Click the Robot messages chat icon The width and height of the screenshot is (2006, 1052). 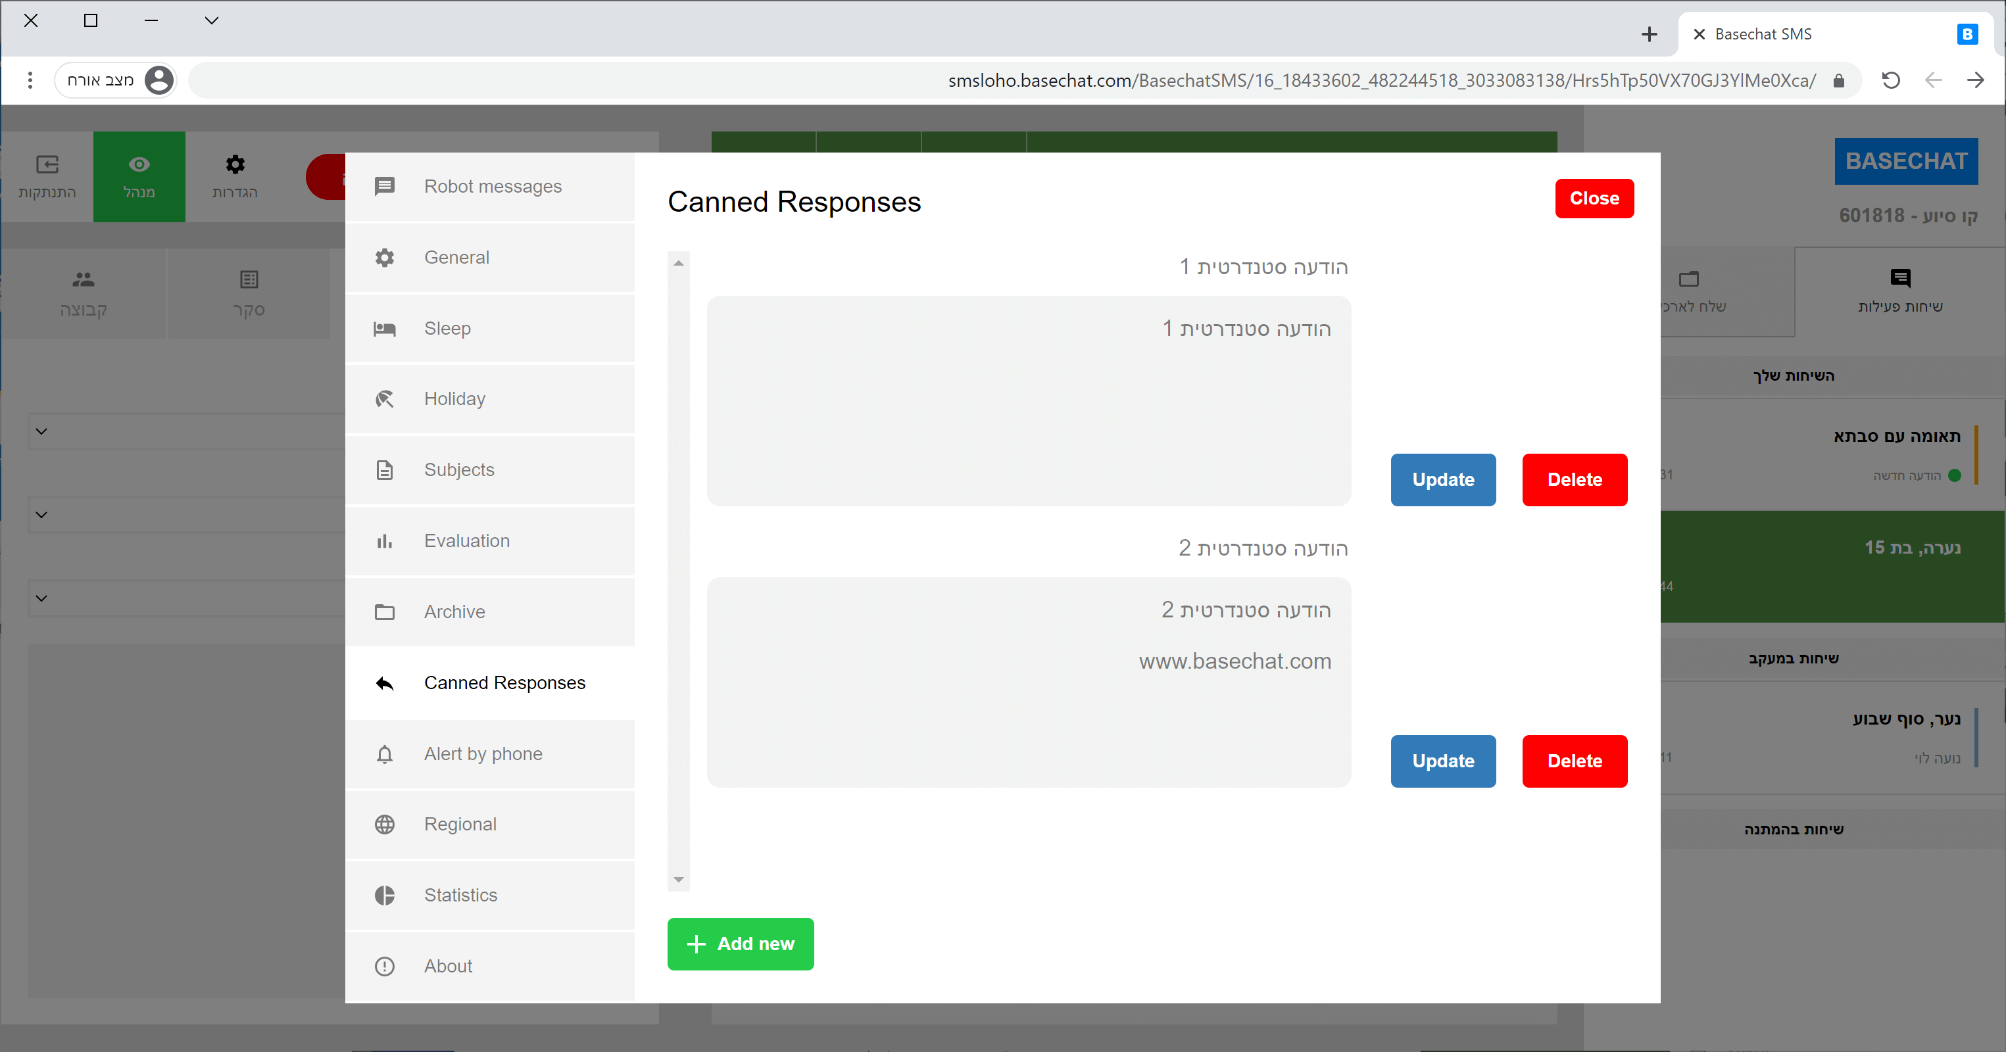[385, 187]
